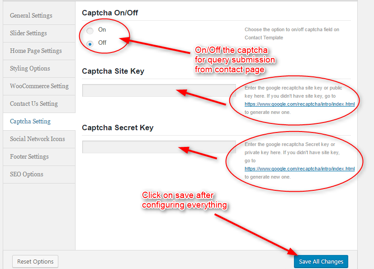
Task: Focus the Captcha Secret Key input field
Action: coord(159,147)
